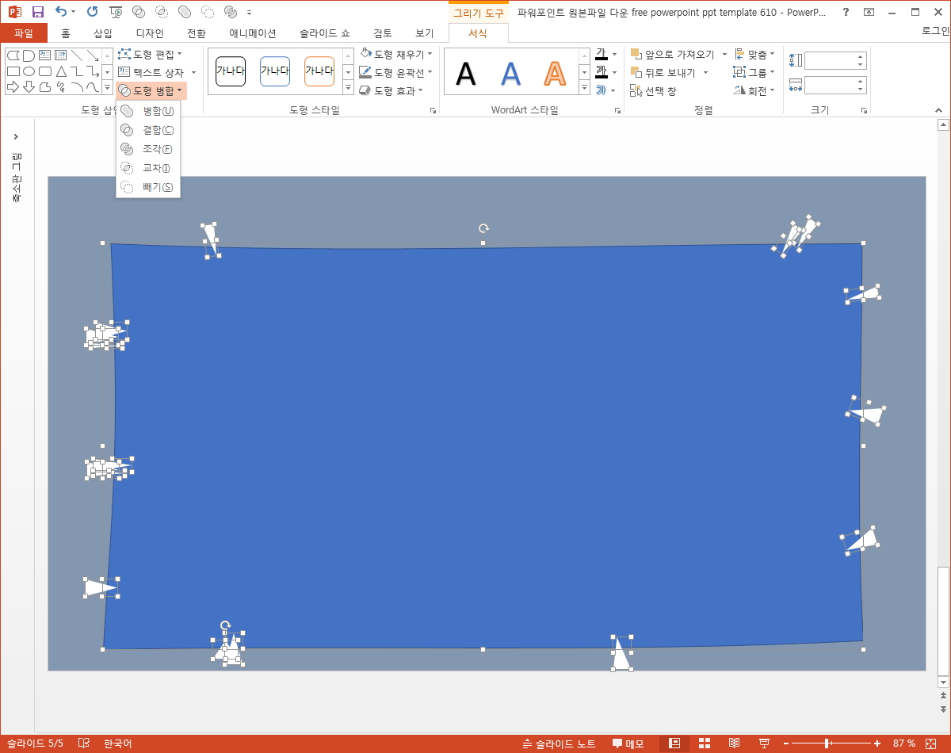Open PowerPoint Help question mark
The image size is (951, 753).
pyautogui.click(x=846, y=12)
